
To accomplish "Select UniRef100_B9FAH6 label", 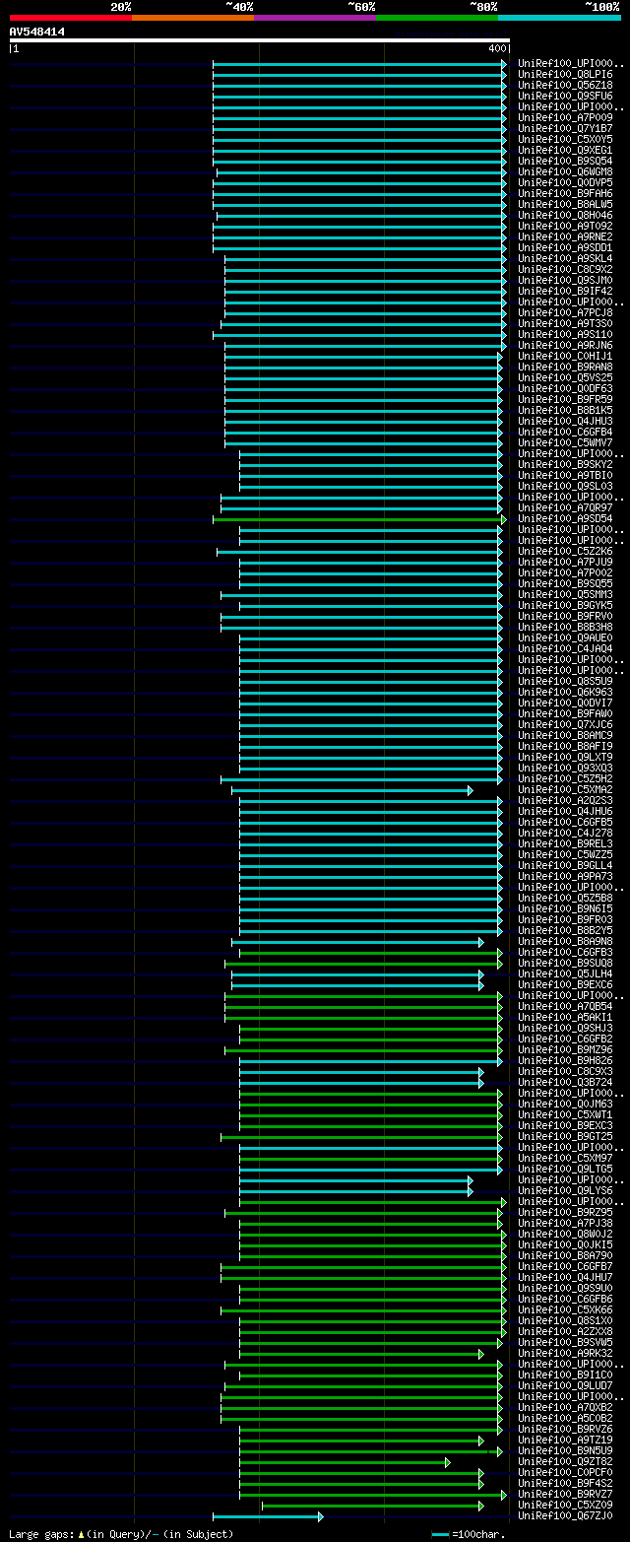I will pos(565,193).
